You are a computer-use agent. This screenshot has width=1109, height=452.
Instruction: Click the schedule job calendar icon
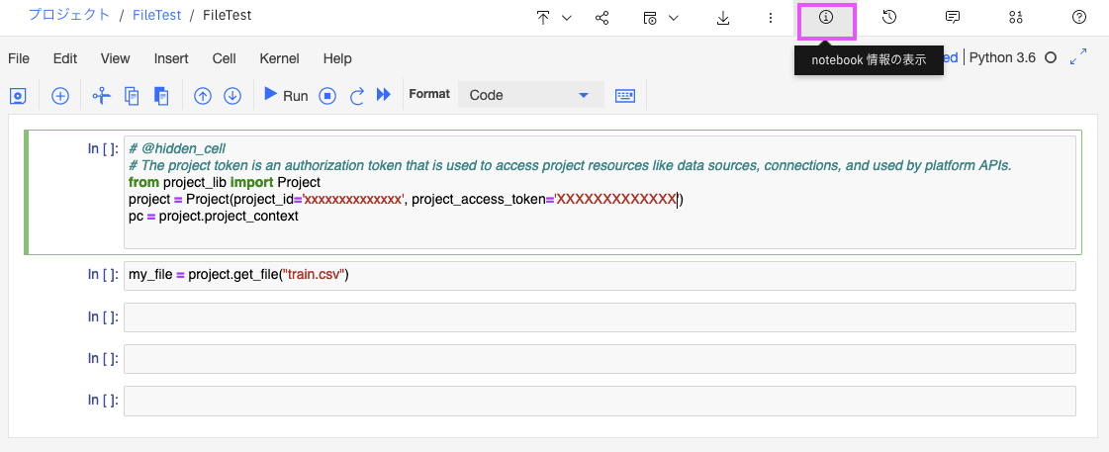(650, 19)
